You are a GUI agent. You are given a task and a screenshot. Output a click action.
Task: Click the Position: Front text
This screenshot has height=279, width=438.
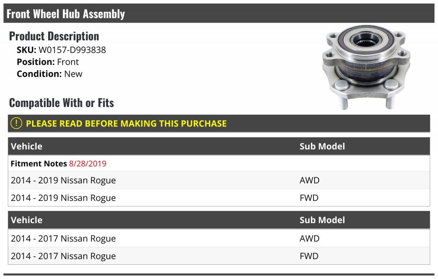click(x=48, y=62)
